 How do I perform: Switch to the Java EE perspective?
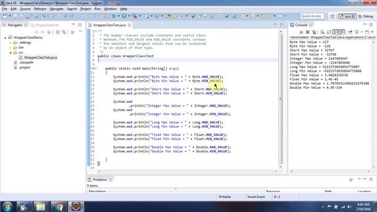[348, 16]
